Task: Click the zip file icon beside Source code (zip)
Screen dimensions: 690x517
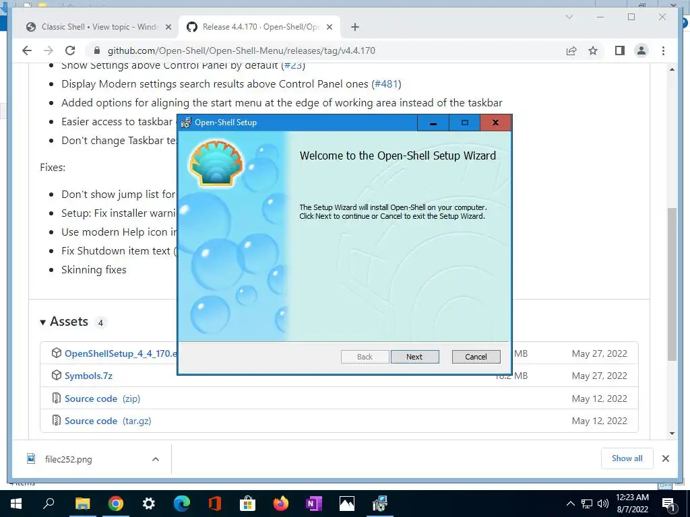Action: pos(57,399)
